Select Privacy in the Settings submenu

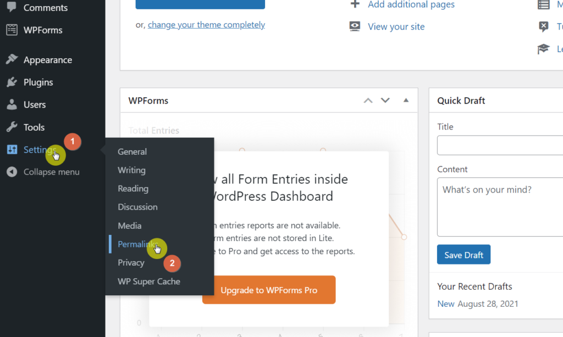131,263
